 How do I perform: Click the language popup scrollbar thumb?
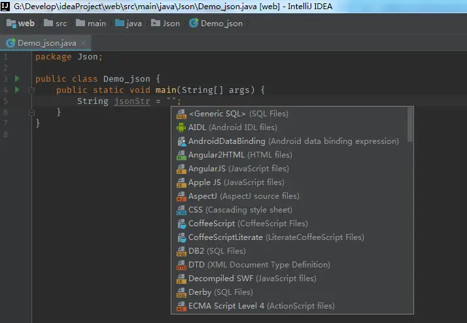[x=410, y=124]
